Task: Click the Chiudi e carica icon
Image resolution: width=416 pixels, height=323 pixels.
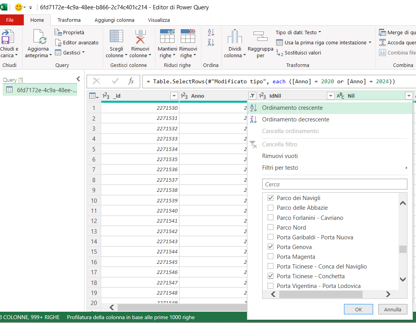Action: (8, 37)
